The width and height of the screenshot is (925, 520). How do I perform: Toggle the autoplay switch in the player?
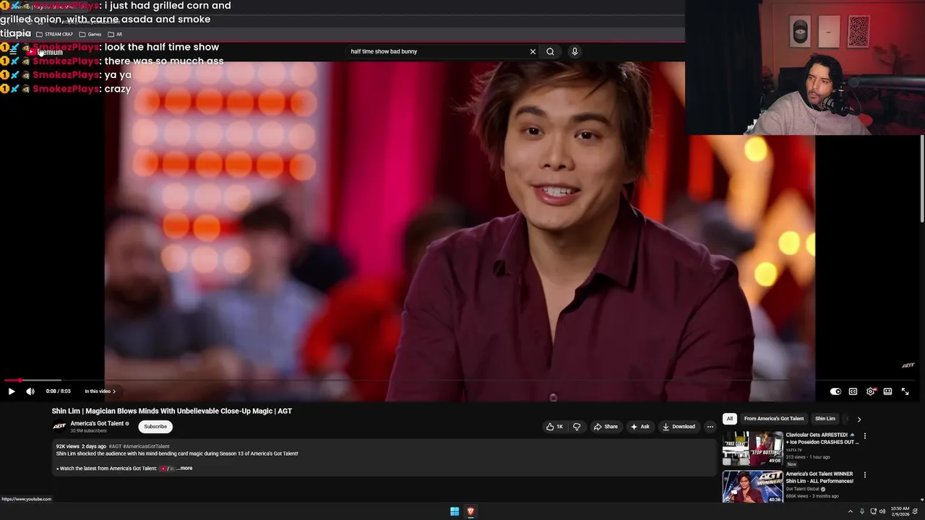[835, 391]
